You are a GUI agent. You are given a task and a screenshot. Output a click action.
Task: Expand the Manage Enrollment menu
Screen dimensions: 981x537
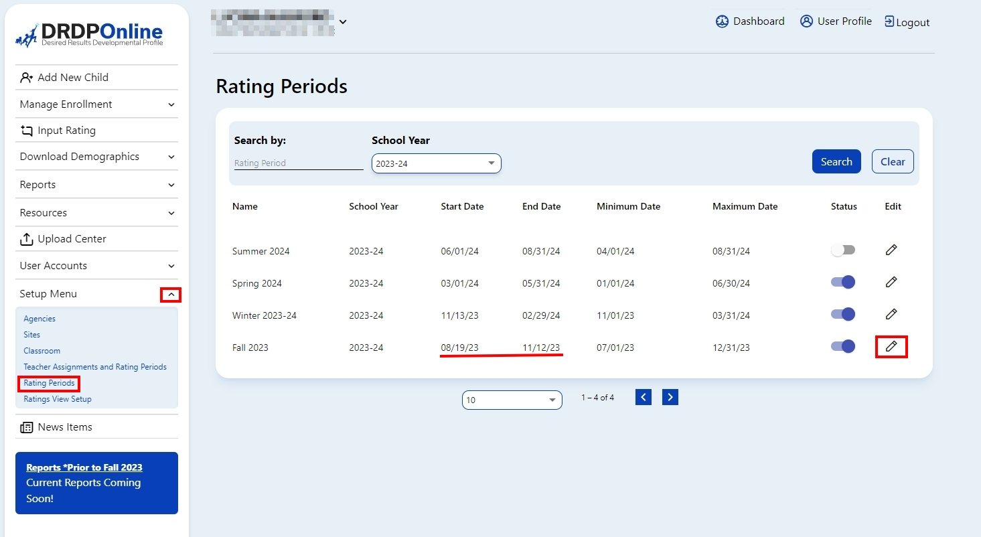(x=96, y=104)
